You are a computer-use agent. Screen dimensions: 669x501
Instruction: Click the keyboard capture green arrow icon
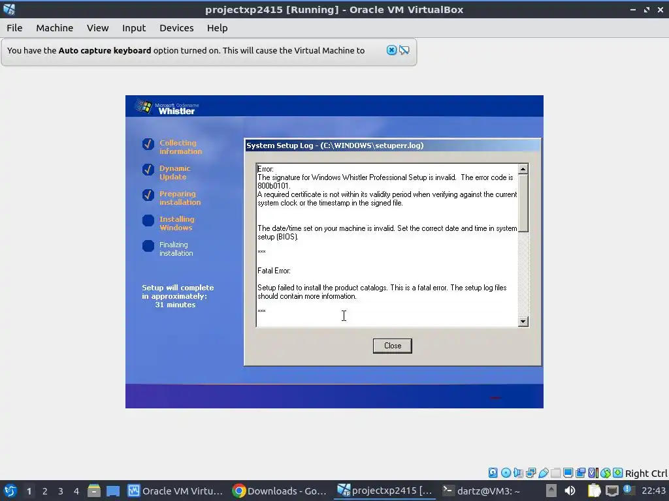pos(617,472)
